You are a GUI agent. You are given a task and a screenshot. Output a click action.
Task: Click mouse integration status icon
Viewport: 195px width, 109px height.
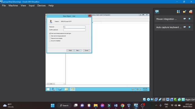(x=179, y=100)
